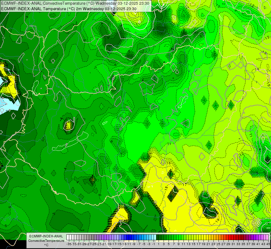
Task: Select the yellow swatch above legend 17
Action: [x=197, y=237]
